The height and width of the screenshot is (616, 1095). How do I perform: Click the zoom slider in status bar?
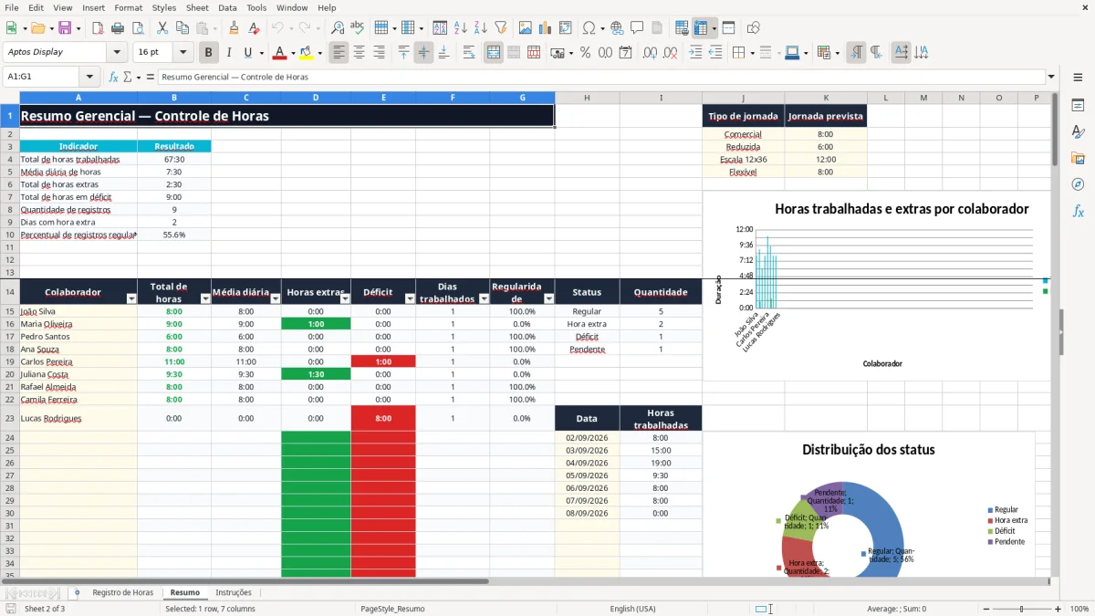1021,609
